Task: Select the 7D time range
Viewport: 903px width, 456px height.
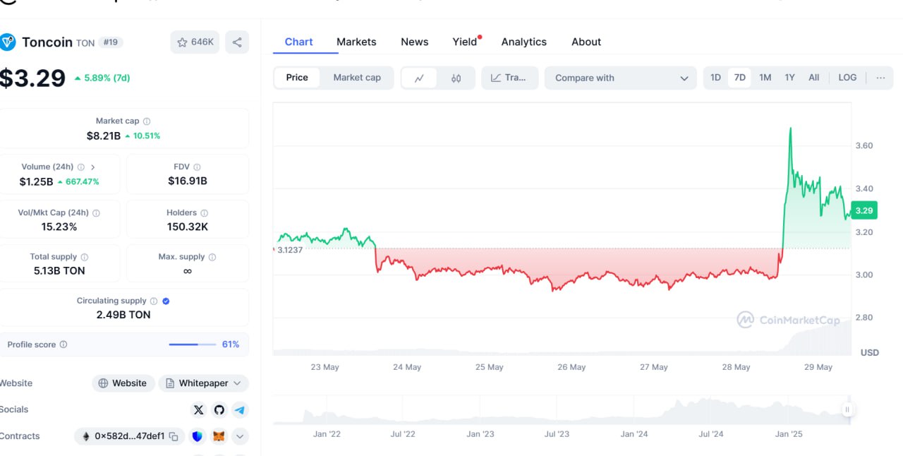Action: pos(740,78)
